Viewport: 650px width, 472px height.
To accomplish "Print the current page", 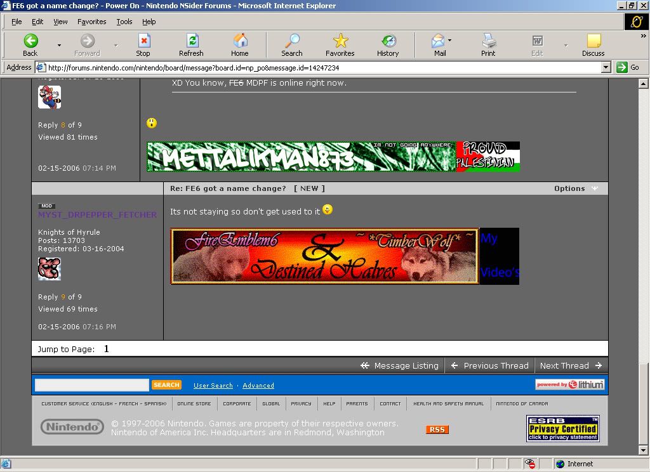I will (488, 45).
